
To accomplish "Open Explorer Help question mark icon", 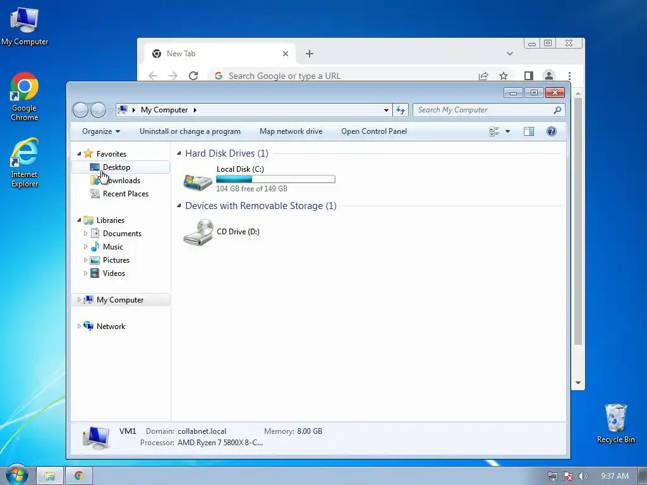I will [x=551, y=131].
